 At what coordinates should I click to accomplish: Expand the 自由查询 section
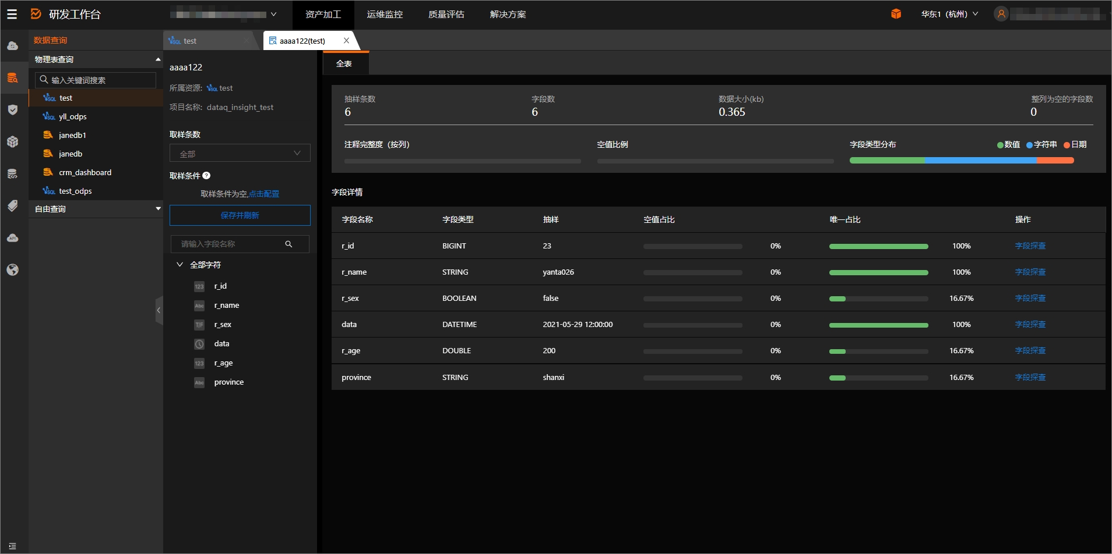click(158, 209)
